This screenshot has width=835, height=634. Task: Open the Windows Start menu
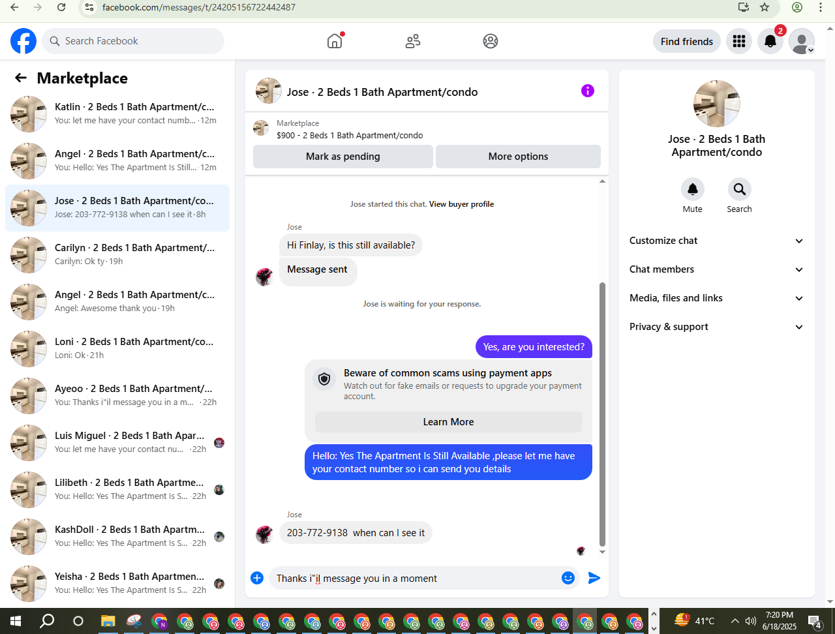click(16, 621)
